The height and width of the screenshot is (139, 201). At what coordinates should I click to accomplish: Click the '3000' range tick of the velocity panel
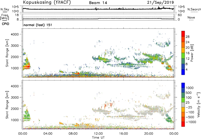(x=15, y=97)
